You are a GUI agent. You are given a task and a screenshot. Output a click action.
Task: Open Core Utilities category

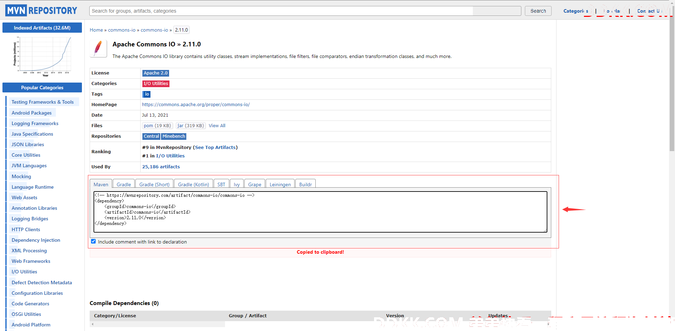(x=26, y=155)
